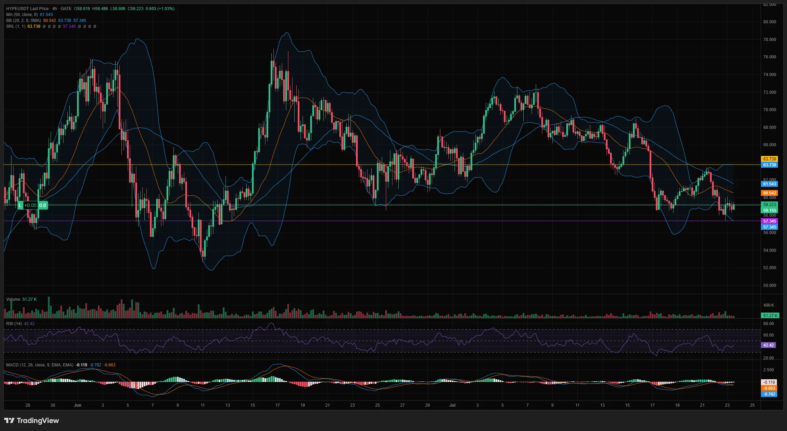Click the 0.8 quantity box on position line
This screenshot has height=431, width=787.
[x=43, y=205]
